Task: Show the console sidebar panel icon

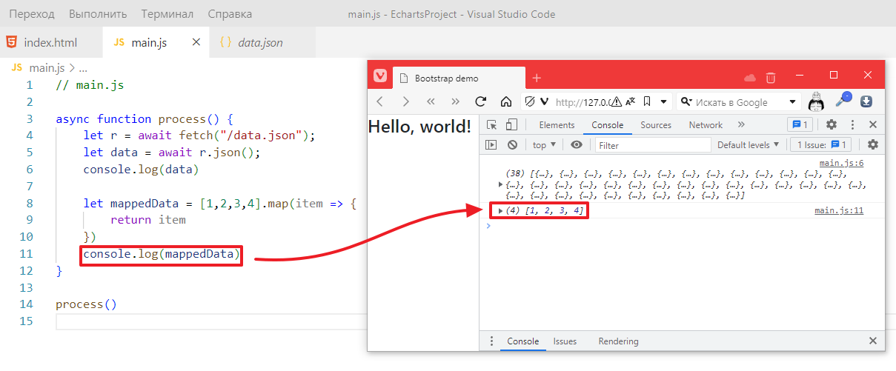Action: click(x=491, y=145)
